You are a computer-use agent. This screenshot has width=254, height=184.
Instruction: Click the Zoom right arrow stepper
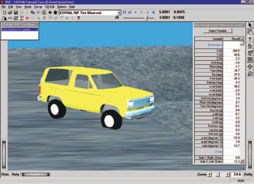point(228,174)
